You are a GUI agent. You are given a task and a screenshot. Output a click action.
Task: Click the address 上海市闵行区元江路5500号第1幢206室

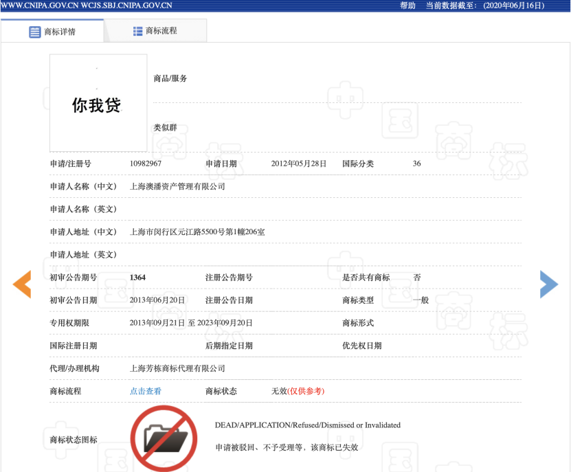[x=197, y=232]
